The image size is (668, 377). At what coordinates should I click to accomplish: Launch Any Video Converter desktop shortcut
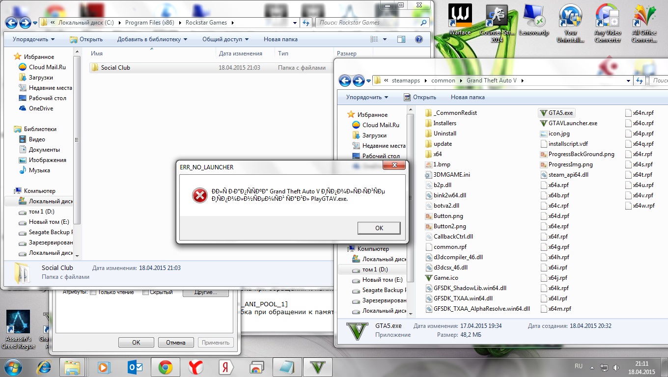tap(608, 24)
